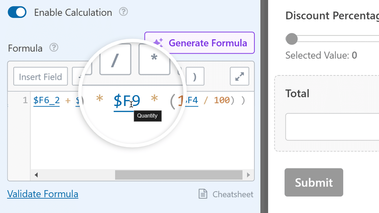
Task: Disable the Enable Calculation toggle
Action: [17, 12]
